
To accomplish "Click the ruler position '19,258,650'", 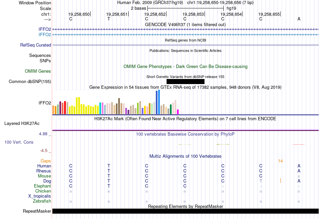I will [x=79, y=14].
